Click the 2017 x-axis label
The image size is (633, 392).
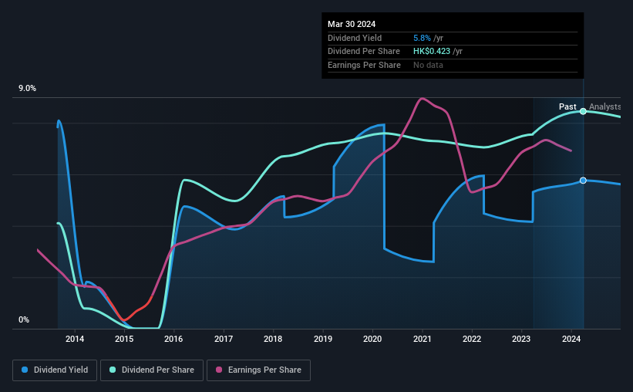(224, 339)
